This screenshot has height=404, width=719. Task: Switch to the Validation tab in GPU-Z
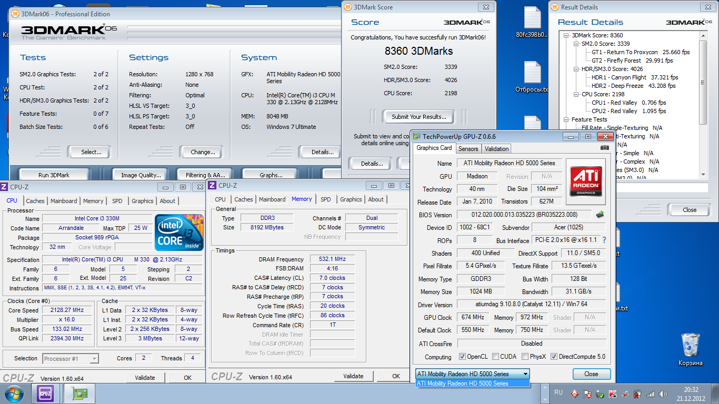point(496,149)
